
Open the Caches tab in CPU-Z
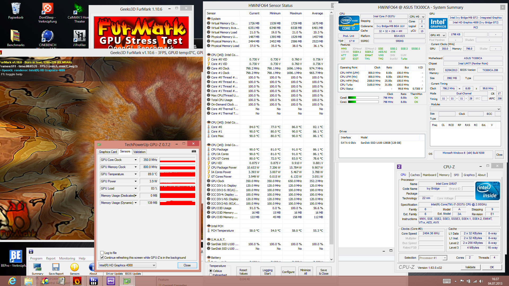[x=415, y=175]
